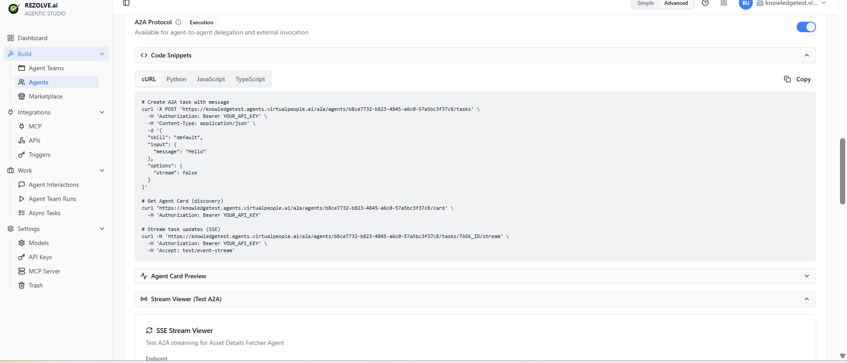Switch to Advanced mode
Image resolution: width=847 pixels, height=363 pixels.
tap(676, 3)
